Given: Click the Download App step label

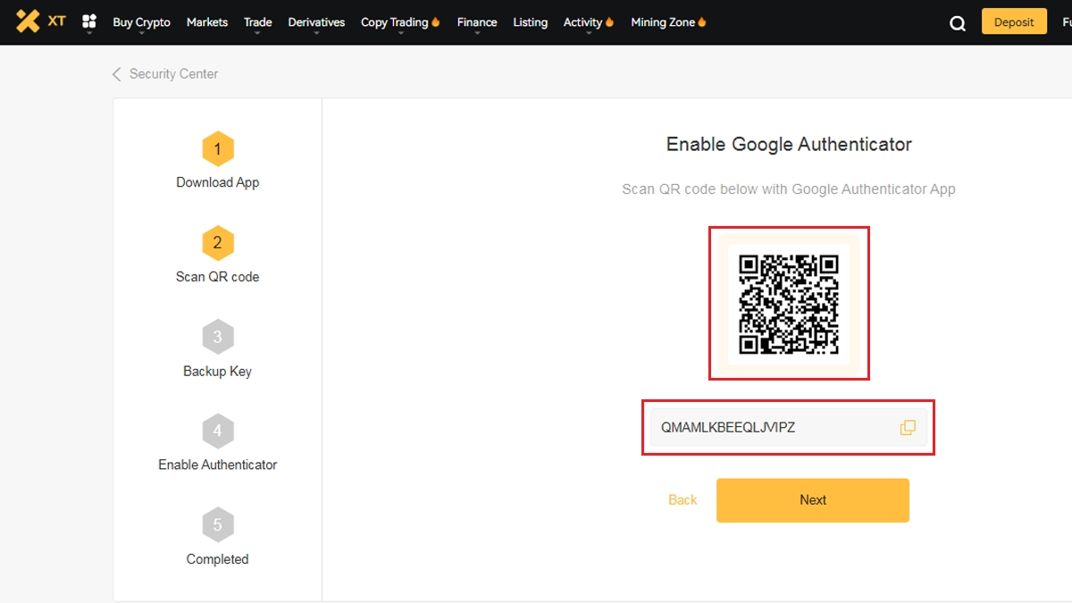Looking at the screenshot, I should (x=217, y=182).
